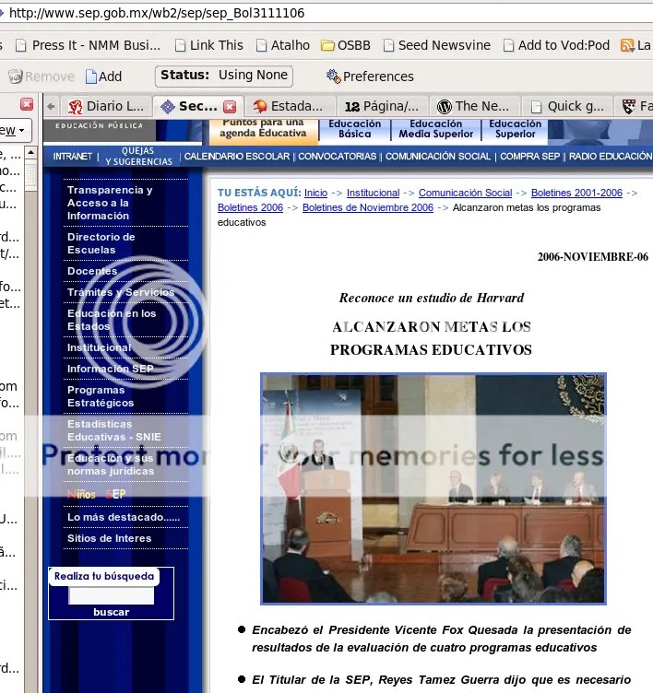Open Educación y sus normas jurídicas
The image size is (653, 693).
(111, 464)
